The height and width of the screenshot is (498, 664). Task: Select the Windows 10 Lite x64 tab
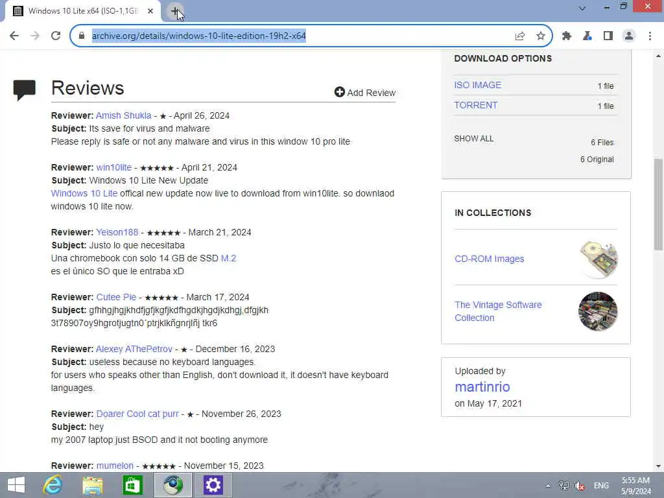click(83, 11)
